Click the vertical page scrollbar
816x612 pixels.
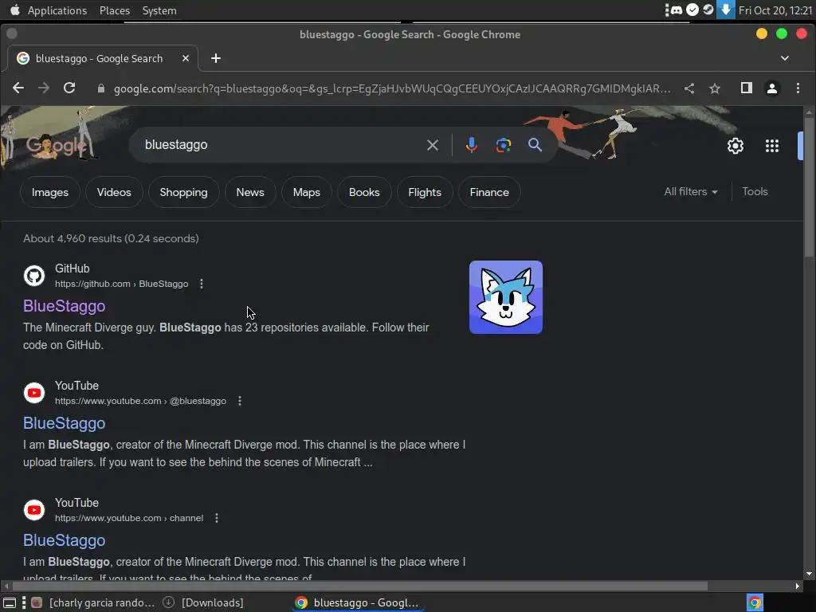(x=809, y=187)
